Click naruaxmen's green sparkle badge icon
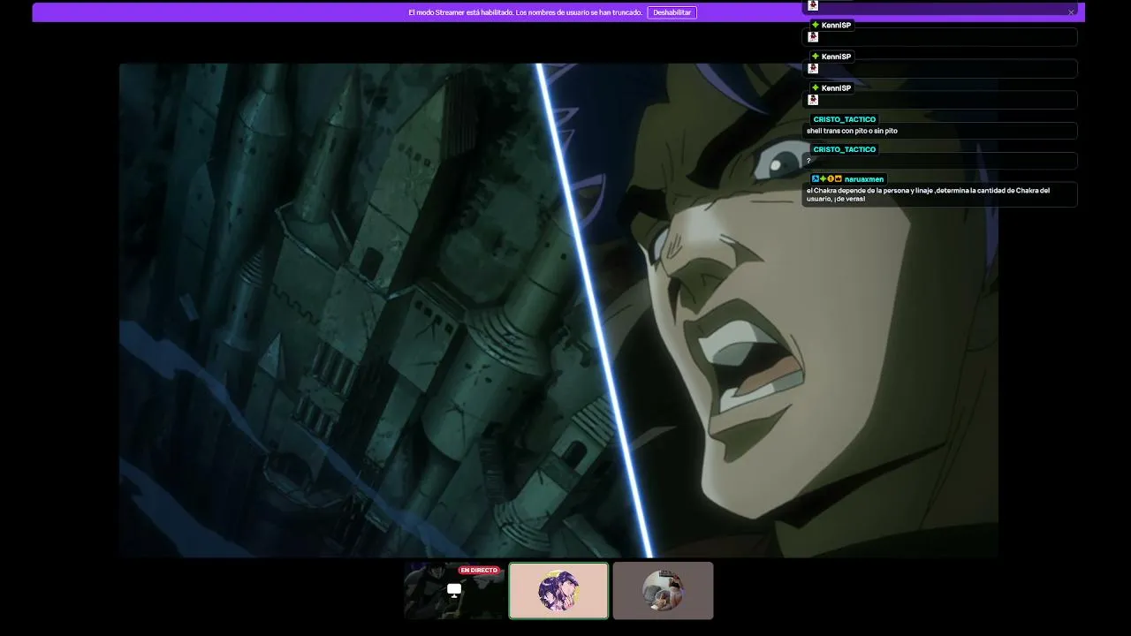 click(824, 179)
